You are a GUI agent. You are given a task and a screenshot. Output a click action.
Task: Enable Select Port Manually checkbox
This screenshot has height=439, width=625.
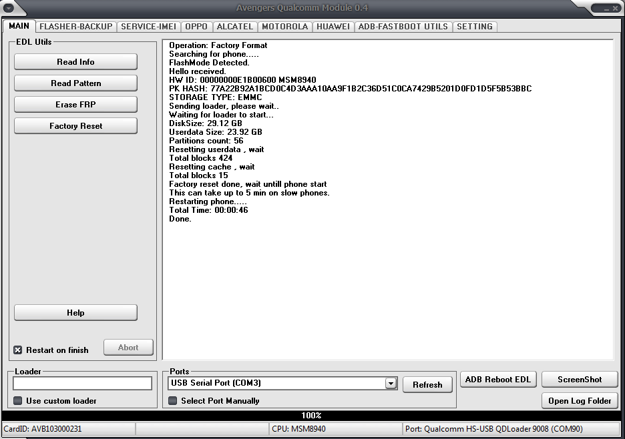(172, 401)
